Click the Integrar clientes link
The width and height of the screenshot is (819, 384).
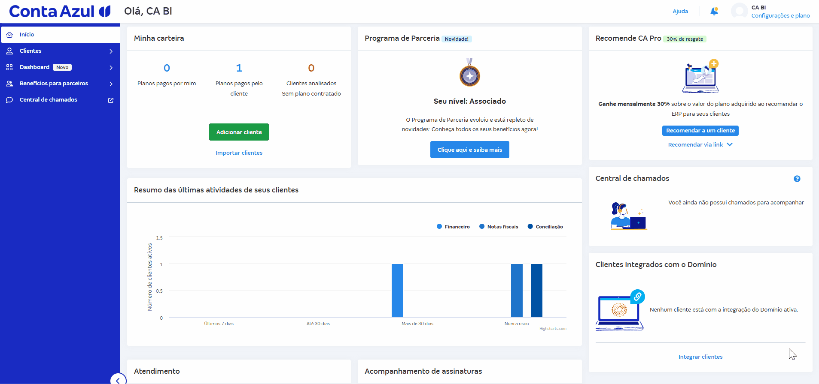pos(700,357)
